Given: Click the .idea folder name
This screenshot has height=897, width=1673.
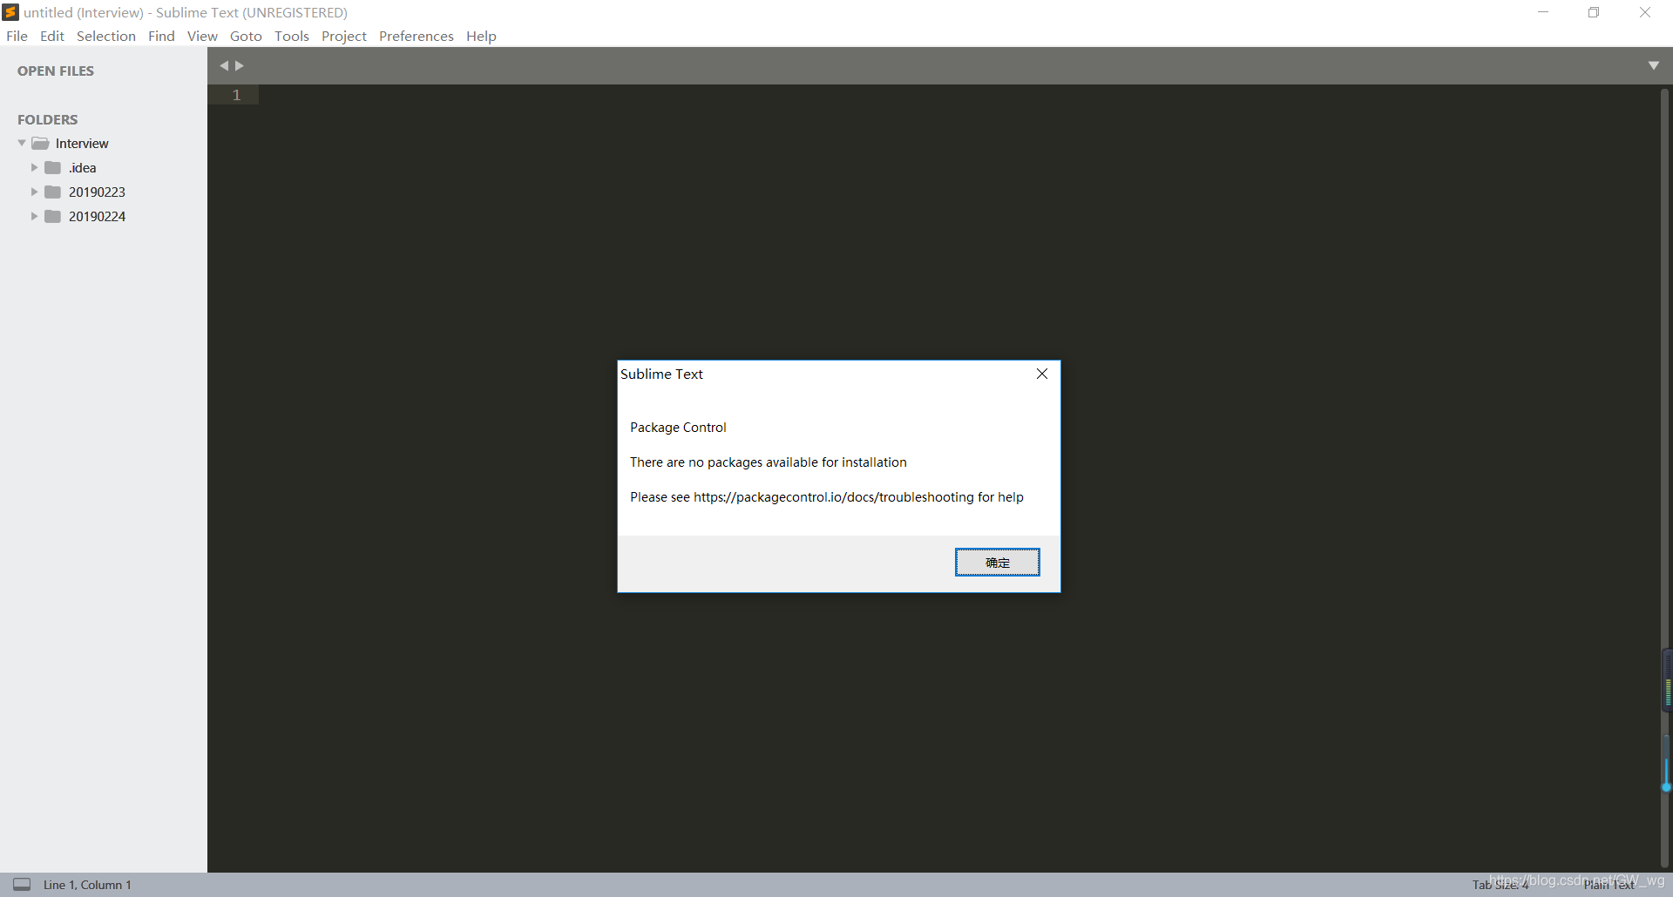Looking at the screenshot, I should pyautogui.click(x=83, y=168).
